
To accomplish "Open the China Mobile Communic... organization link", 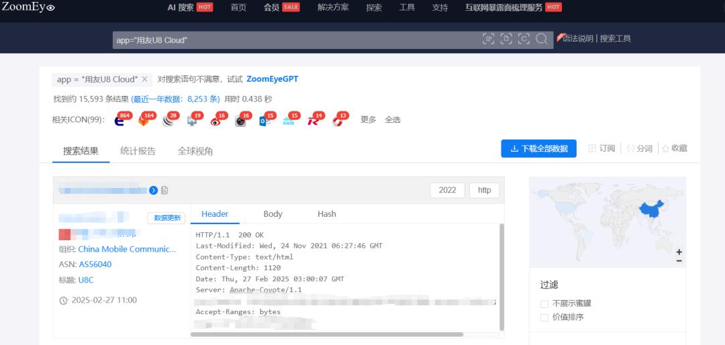I will pyautogui.click(x=127, y=249).
